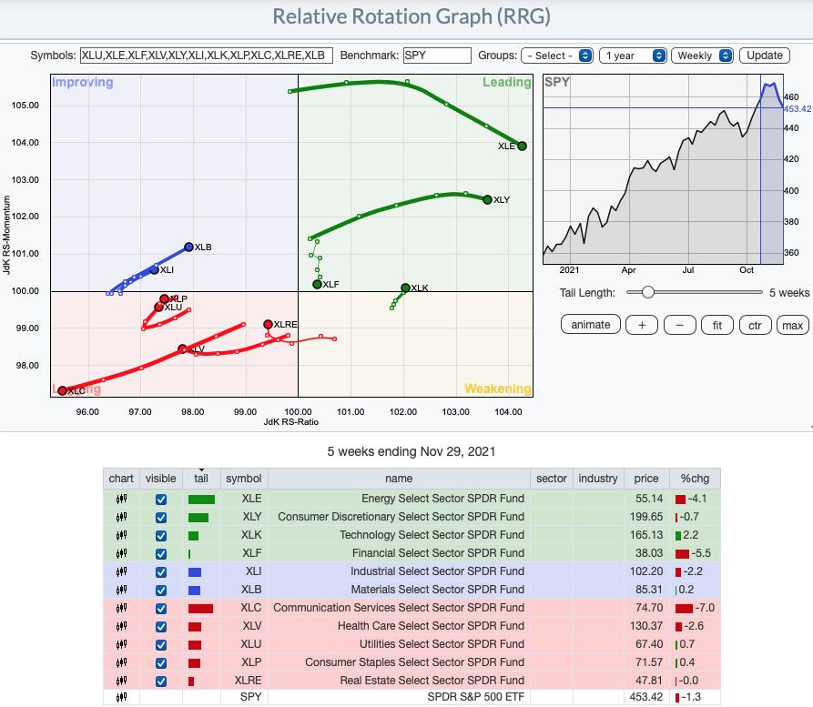The width and height of the screenshot is (813, 707).
Task: Hide XLI from the graph
Action: [161, 571]
